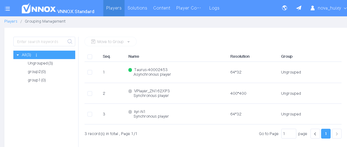Viewport: 347px width, 147px height.
Task: Open the Move to Group dropdown
Action: coord(110,42)
